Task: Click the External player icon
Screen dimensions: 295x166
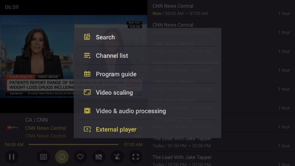Action: pos(87,129)
